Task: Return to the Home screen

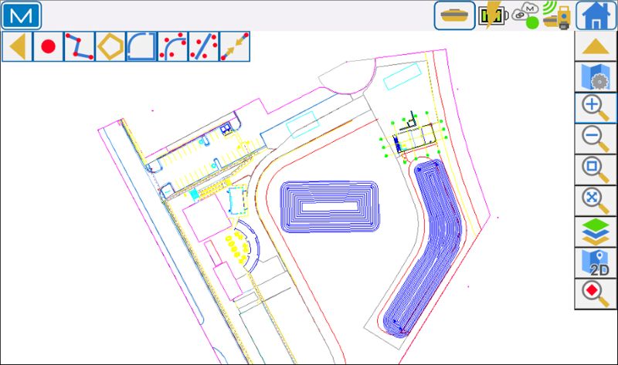Action: click(x=596, y=15)
